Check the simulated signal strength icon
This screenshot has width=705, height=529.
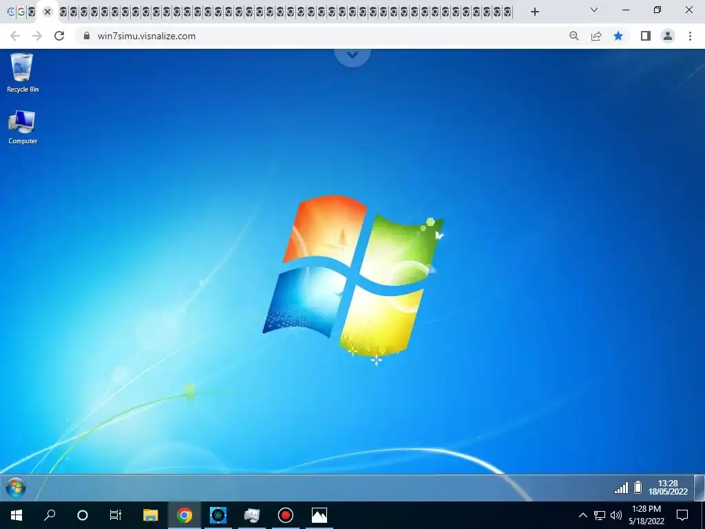[622, 488]
